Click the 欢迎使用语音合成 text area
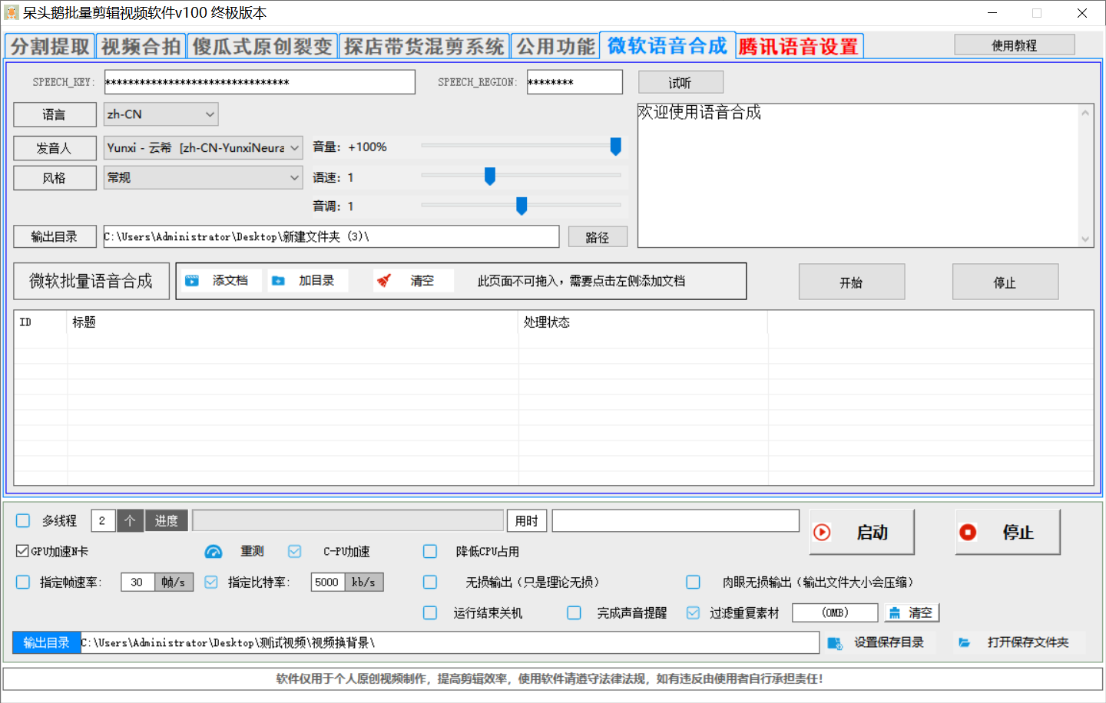 tap(859, 175)
